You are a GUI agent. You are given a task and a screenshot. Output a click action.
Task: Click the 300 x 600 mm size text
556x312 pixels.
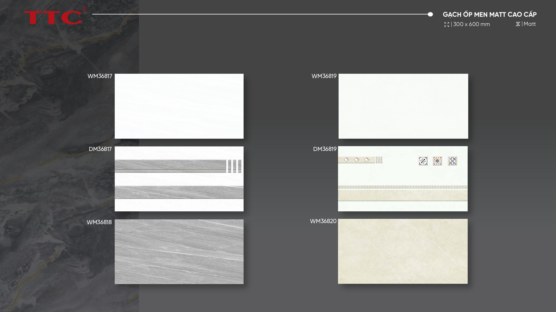point(471,24)
